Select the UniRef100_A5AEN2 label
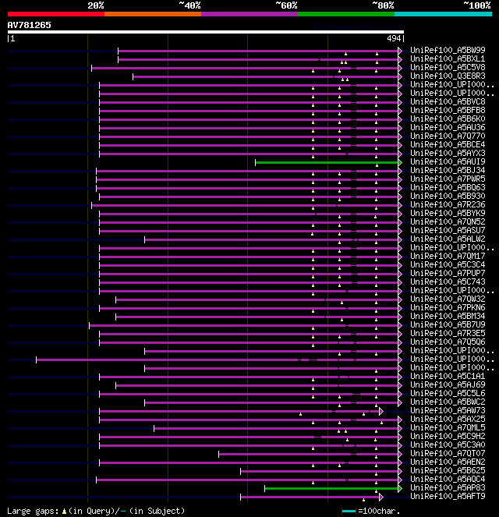 (x=448, y=462)
